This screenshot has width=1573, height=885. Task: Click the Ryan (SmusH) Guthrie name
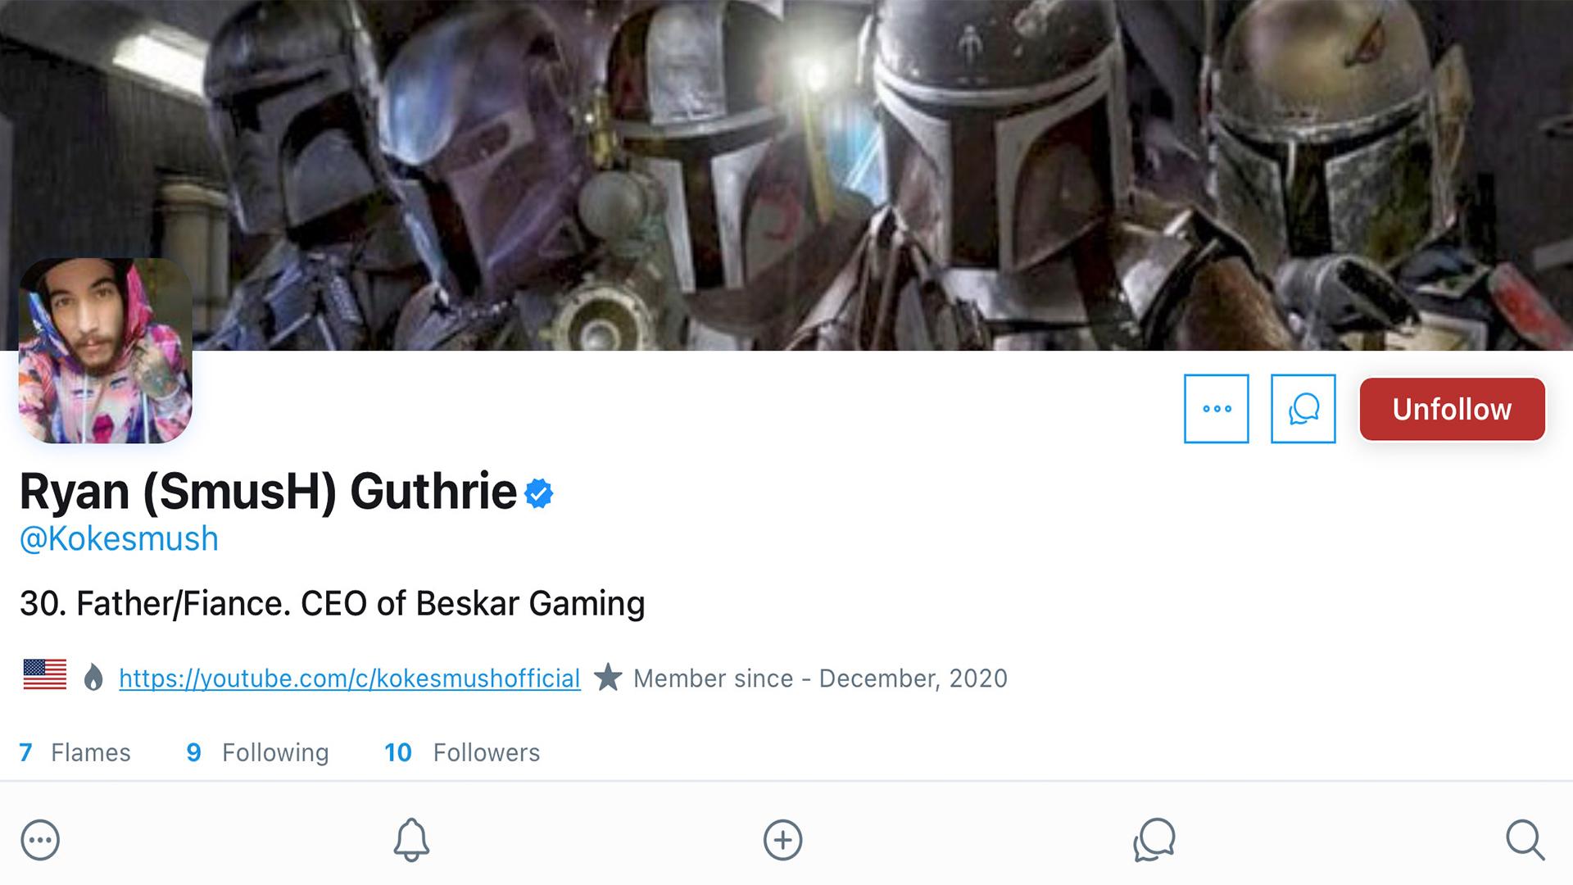tap(268, 492)
